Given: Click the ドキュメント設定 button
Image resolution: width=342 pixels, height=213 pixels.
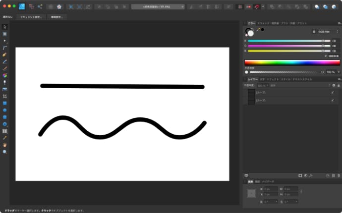Looking at the screenshot, I should pyautogui.click(x=32, y=17).
